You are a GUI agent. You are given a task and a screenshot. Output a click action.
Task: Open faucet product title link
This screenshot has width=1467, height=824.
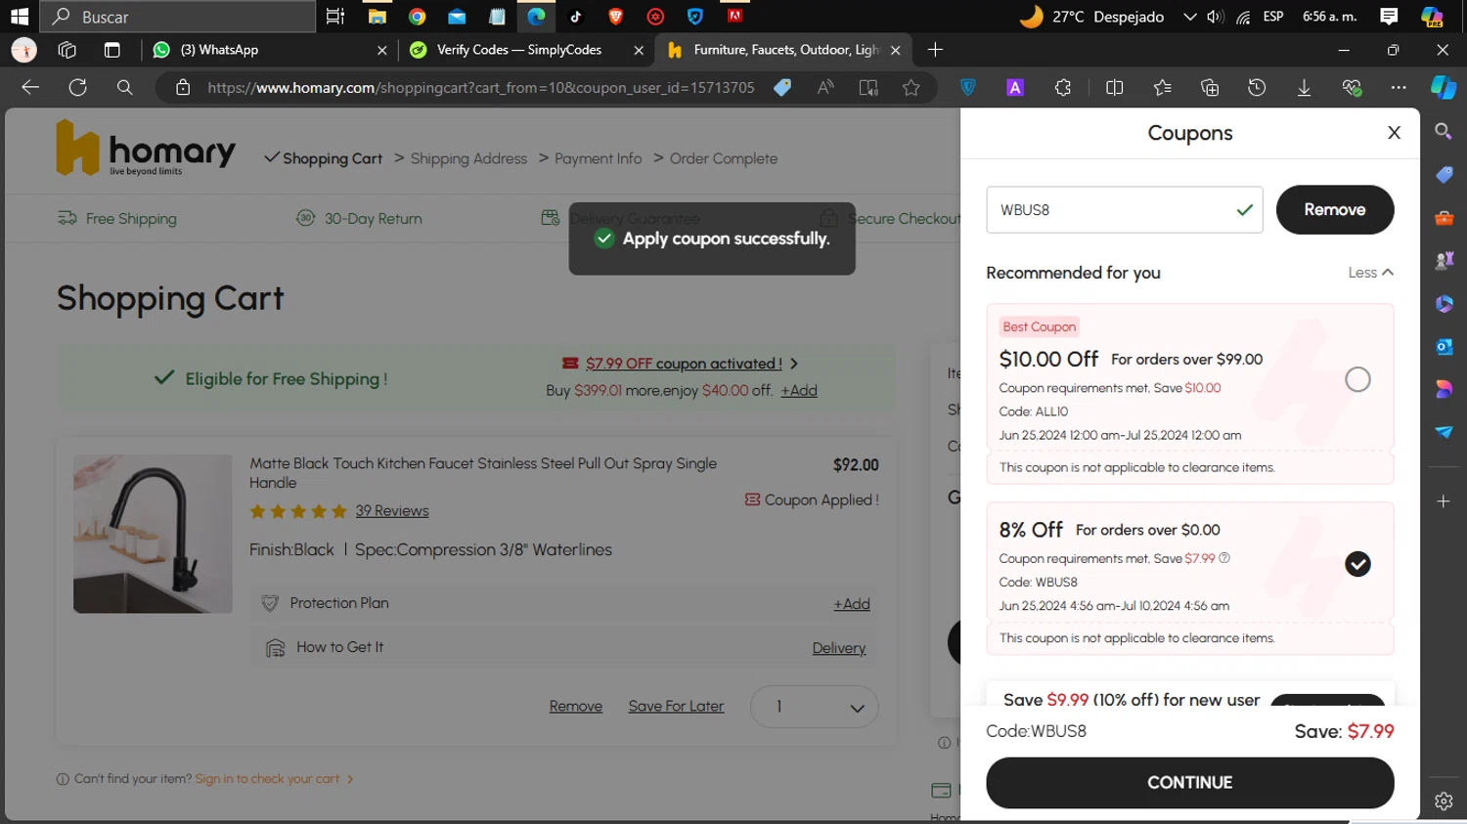coord(483,473)
